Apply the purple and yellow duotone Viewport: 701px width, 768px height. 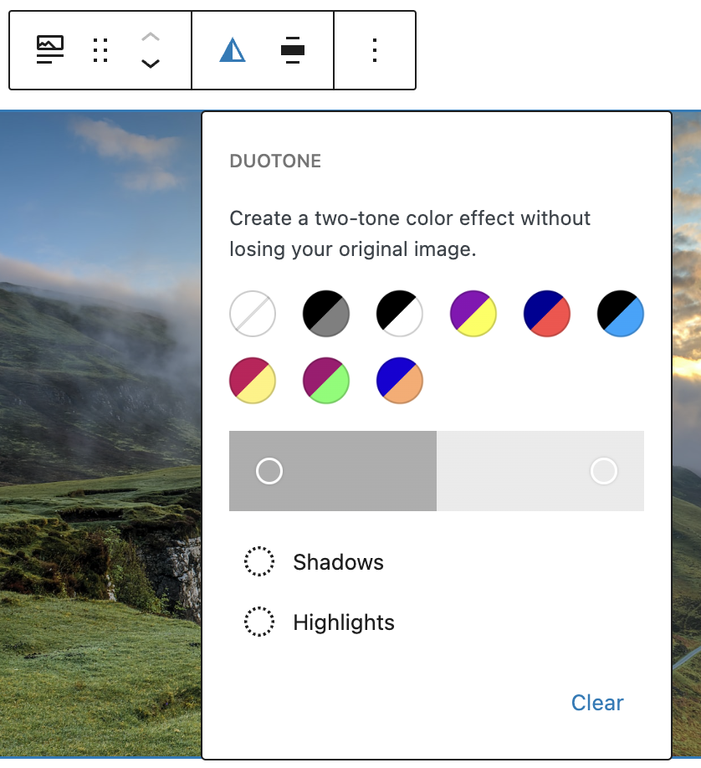473,314
